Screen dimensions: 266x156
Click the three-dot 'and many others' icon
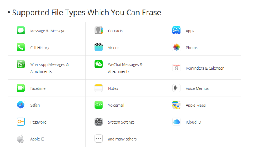pos(99,139)
